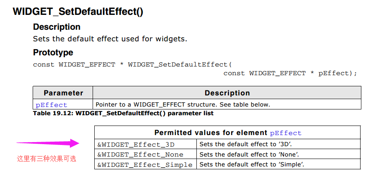Click the magenta arrow pointing at the table
This screenshot has width=387, height=178.
(x=48, y=143)
